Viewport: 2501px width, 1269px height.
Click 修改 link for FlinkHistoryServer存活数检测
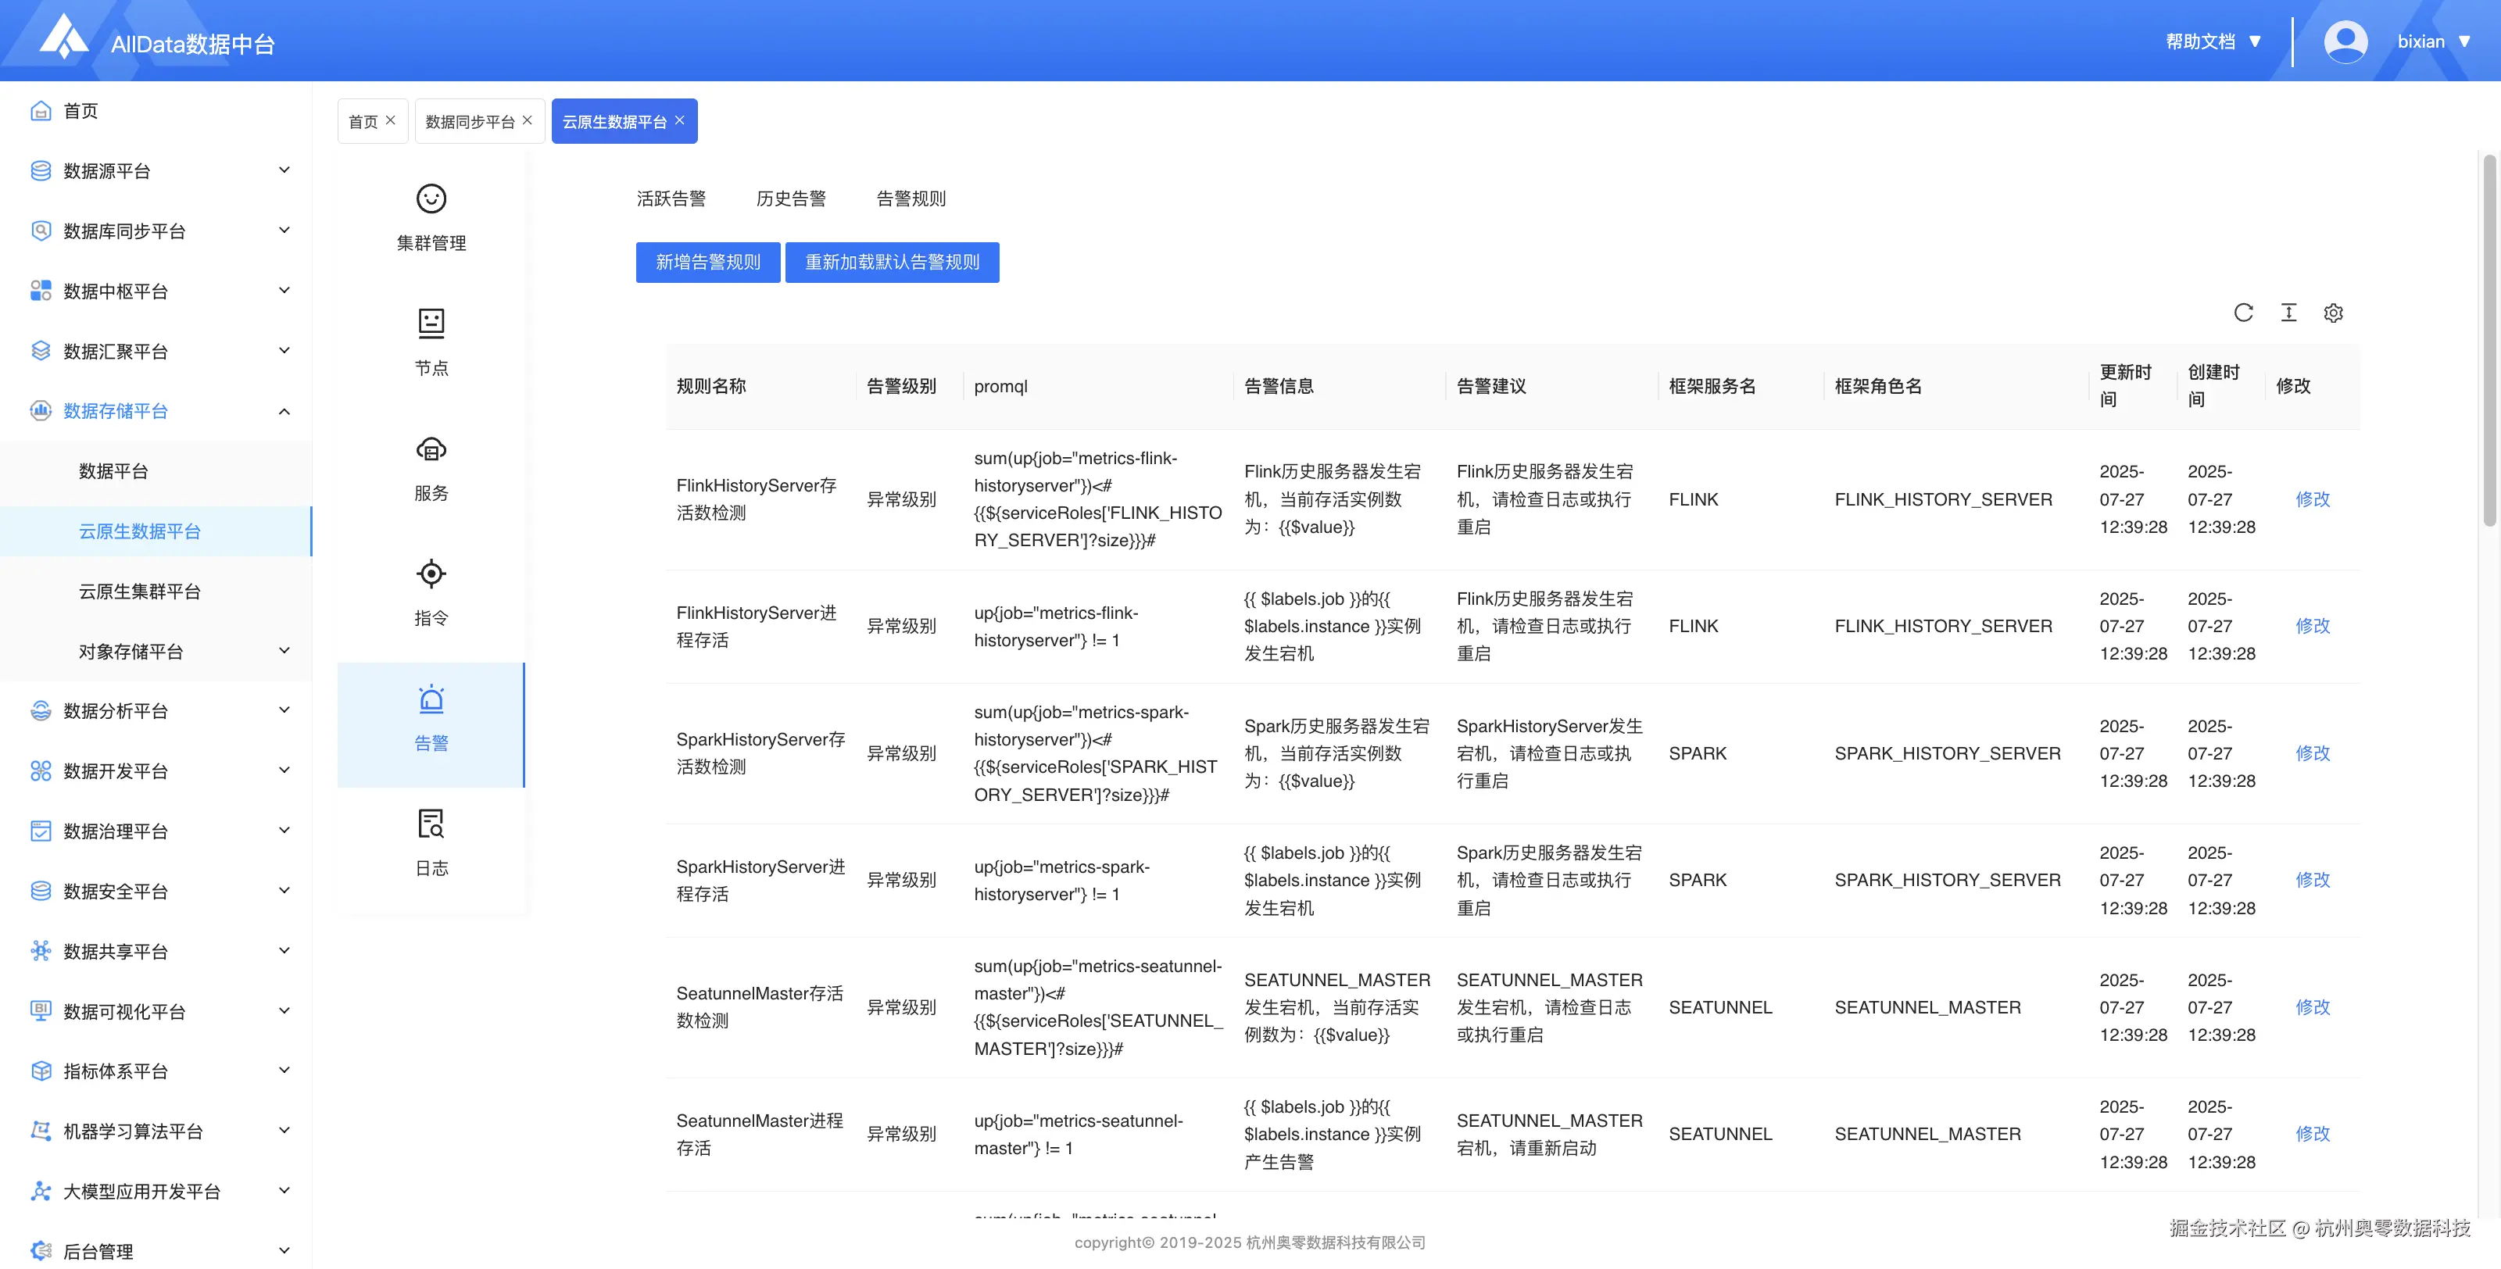2312,499
